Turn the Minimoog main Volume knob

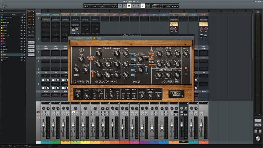[x=186, y=53]
